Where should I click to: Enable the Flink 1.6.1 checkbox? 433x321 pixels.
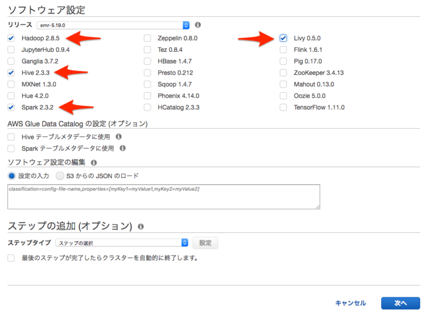tap(284, 50)
